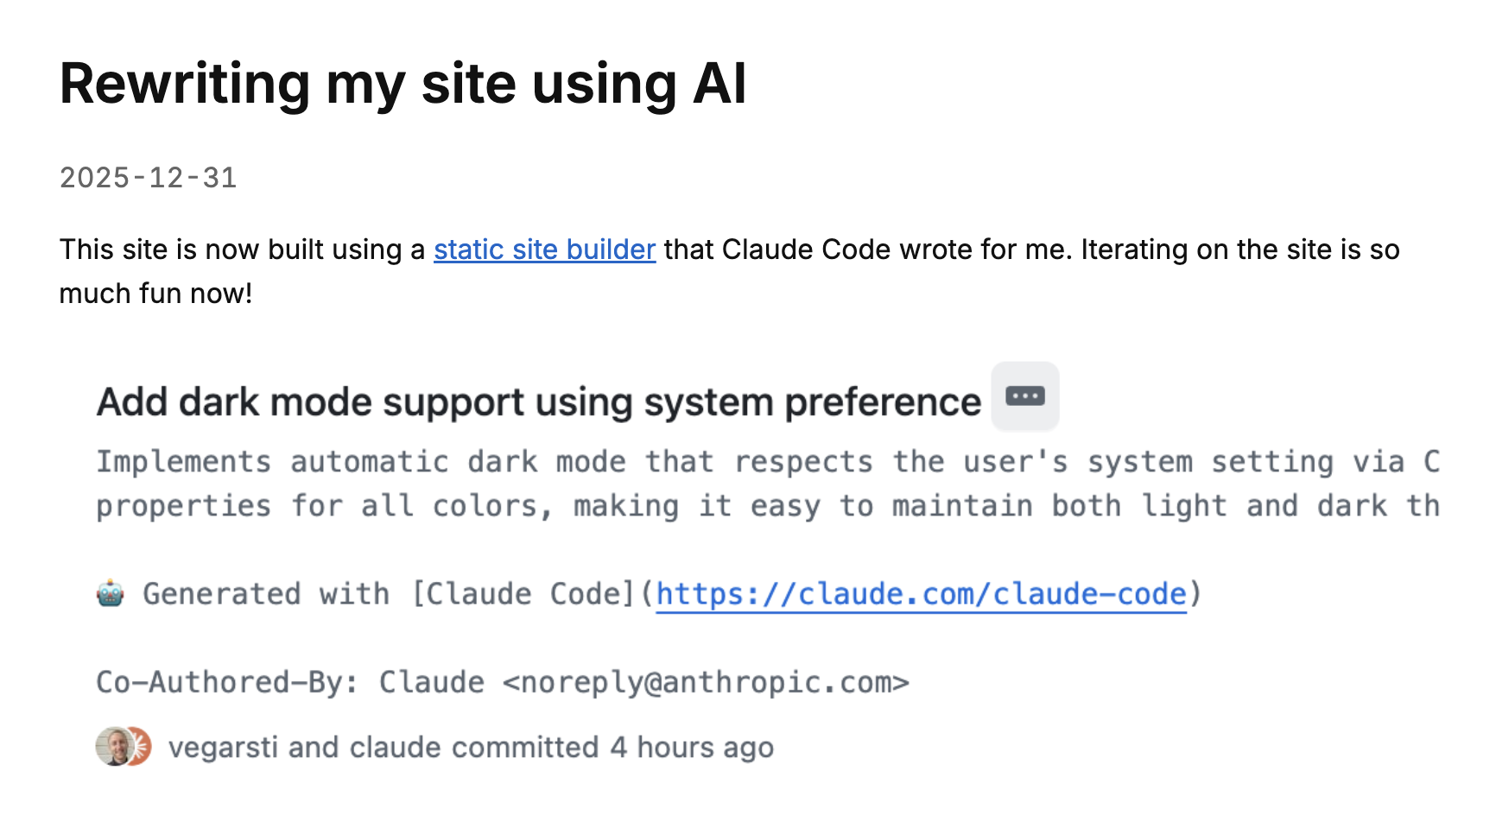1496x815 pixels.
Task: Click vegarsti's profile photo avatar
Action: click(112, 747)
